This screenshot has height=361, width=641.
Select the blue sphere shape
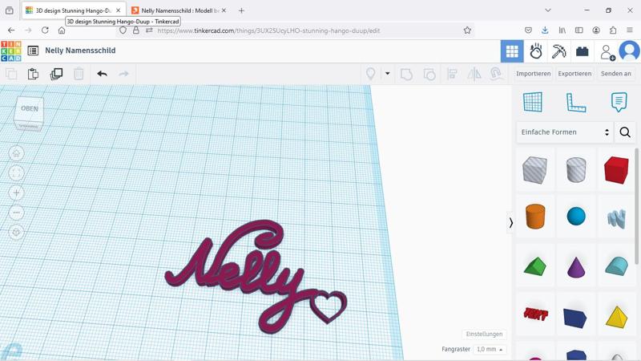click(x=576, y=216)
